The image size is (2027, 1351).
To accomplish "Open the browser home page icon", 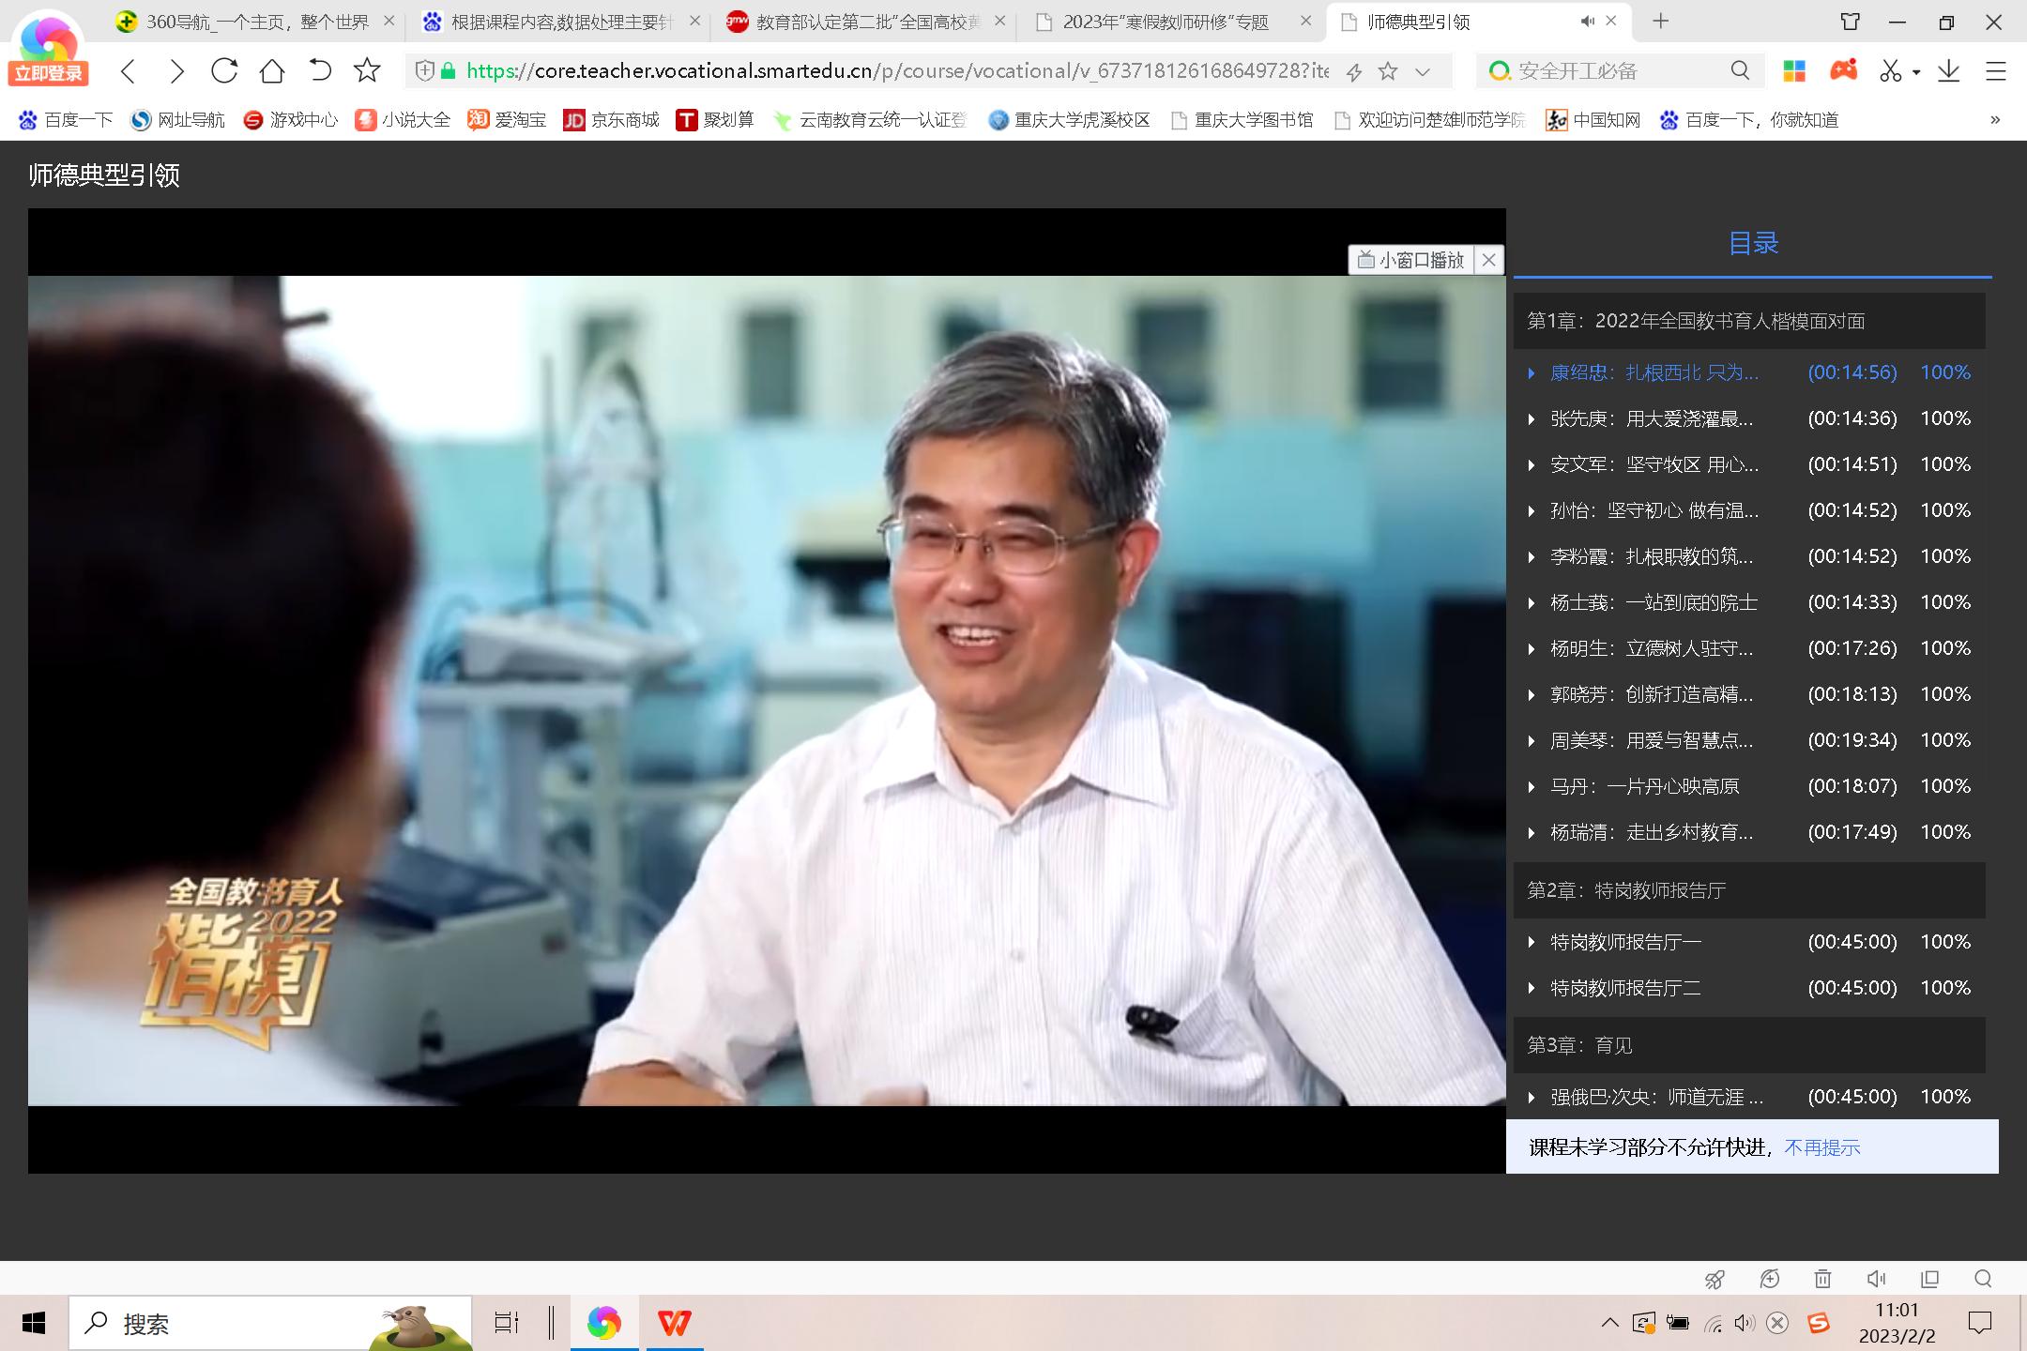I will (272, 70).
